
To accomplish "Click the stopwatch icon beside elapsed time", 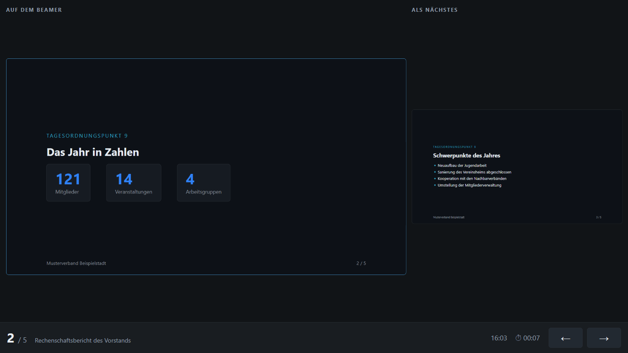I will pos(518,338).
